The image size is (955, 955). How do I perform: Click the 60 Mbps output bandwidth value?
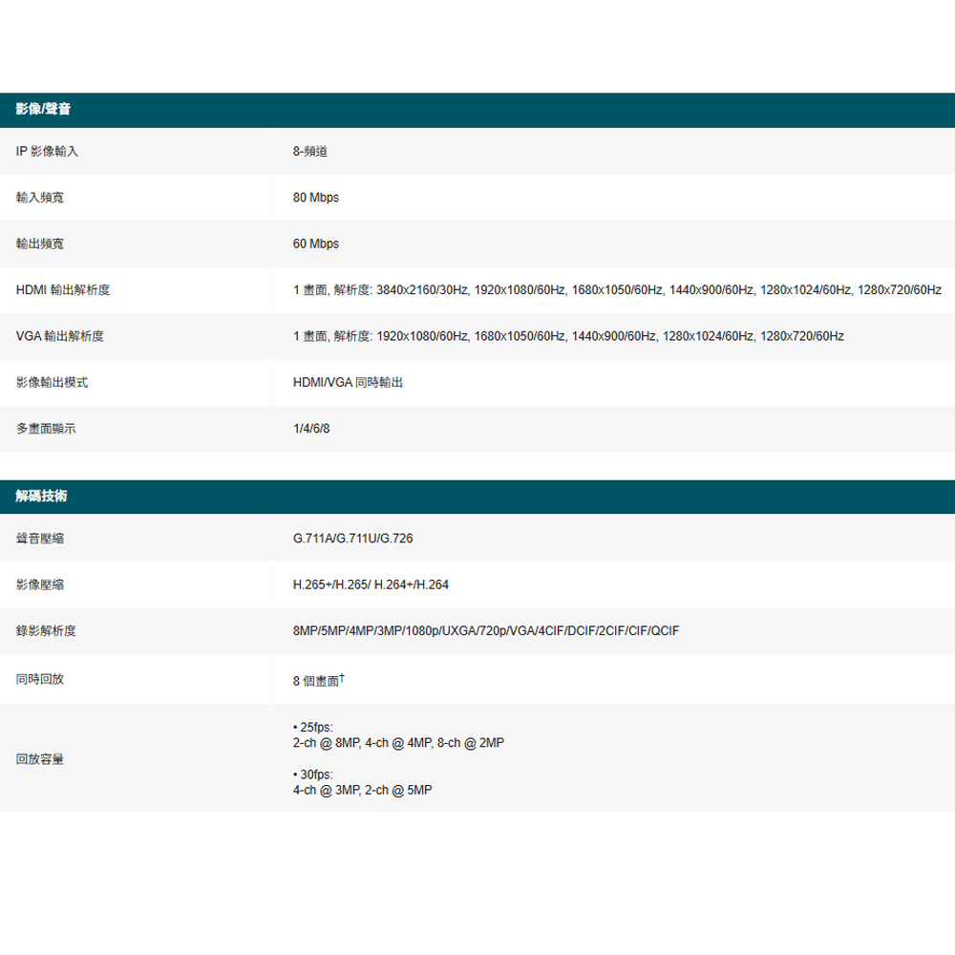point(315,244)
